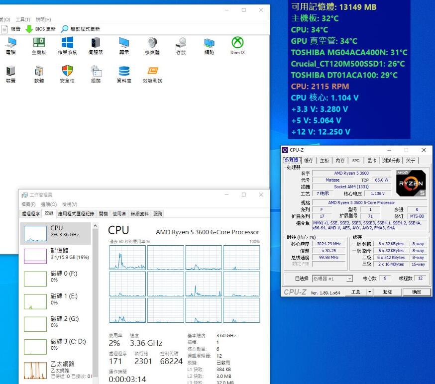
Task: Select CPU 2% 3.36 GHz sidebar entry
Action: [56, 233]
